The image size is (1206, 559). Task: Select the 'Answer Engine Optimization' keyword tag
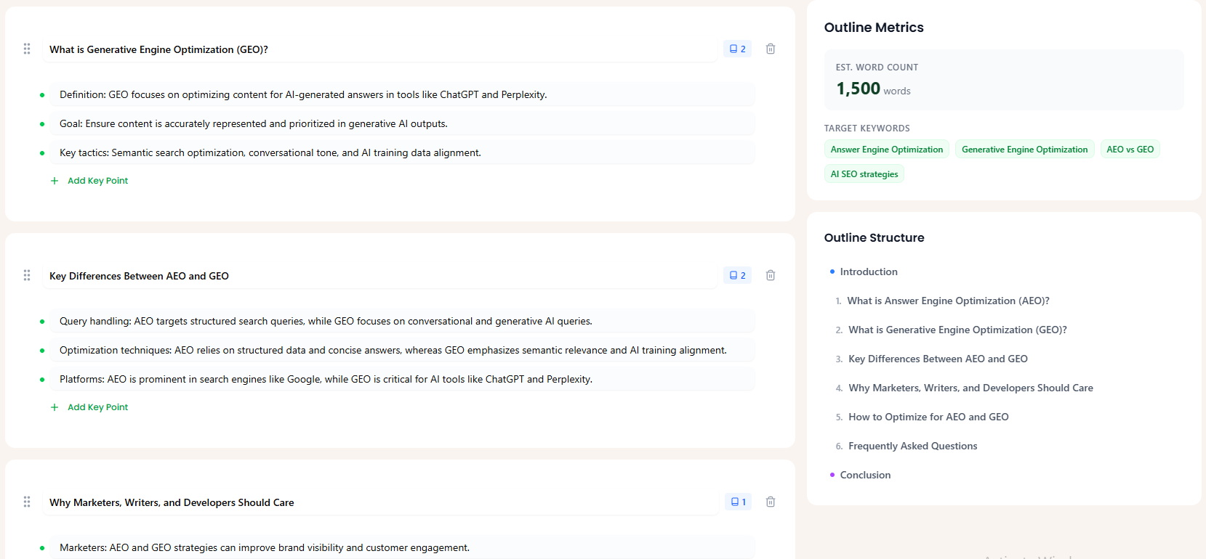click(886, 150)
